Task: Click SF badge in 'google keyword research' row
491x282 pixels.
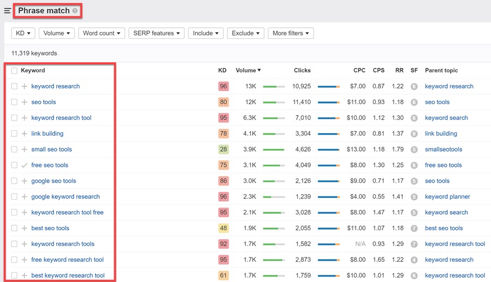Action: [x=414, y=196]
